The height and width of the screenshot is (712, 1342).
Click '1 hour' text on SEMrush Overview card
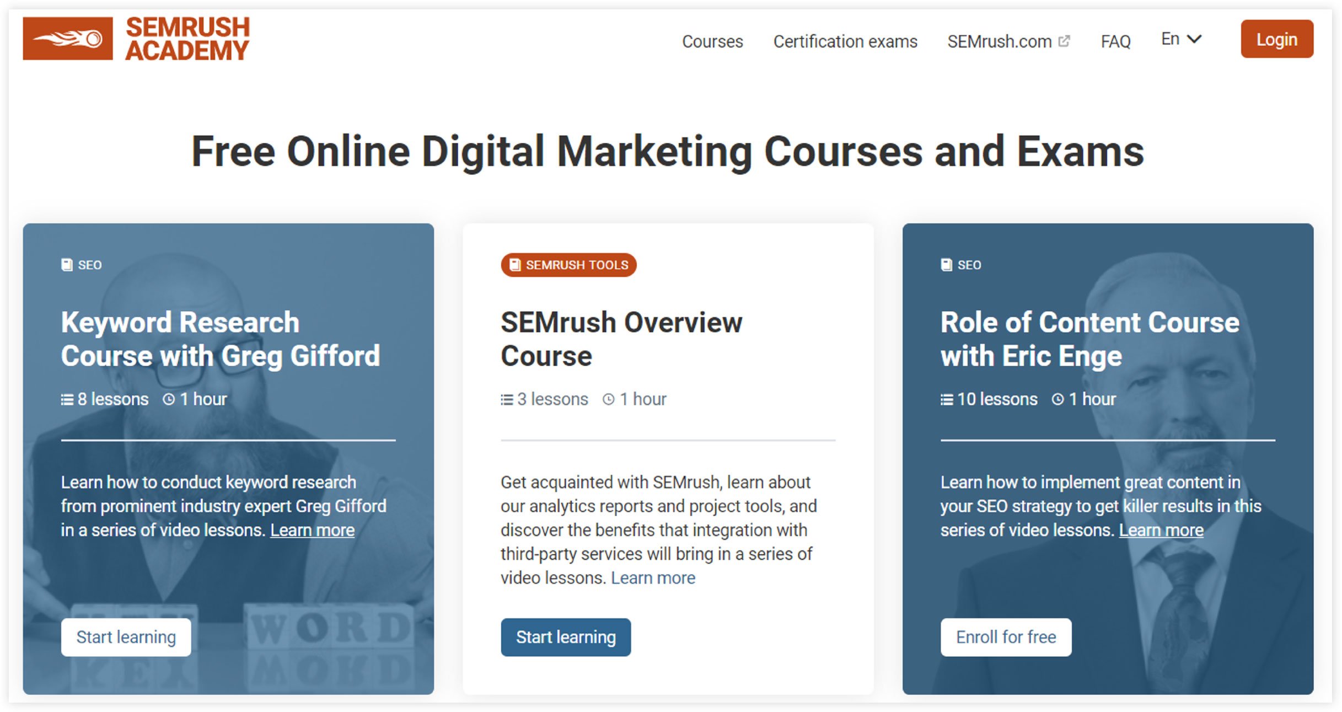(643, 399)
